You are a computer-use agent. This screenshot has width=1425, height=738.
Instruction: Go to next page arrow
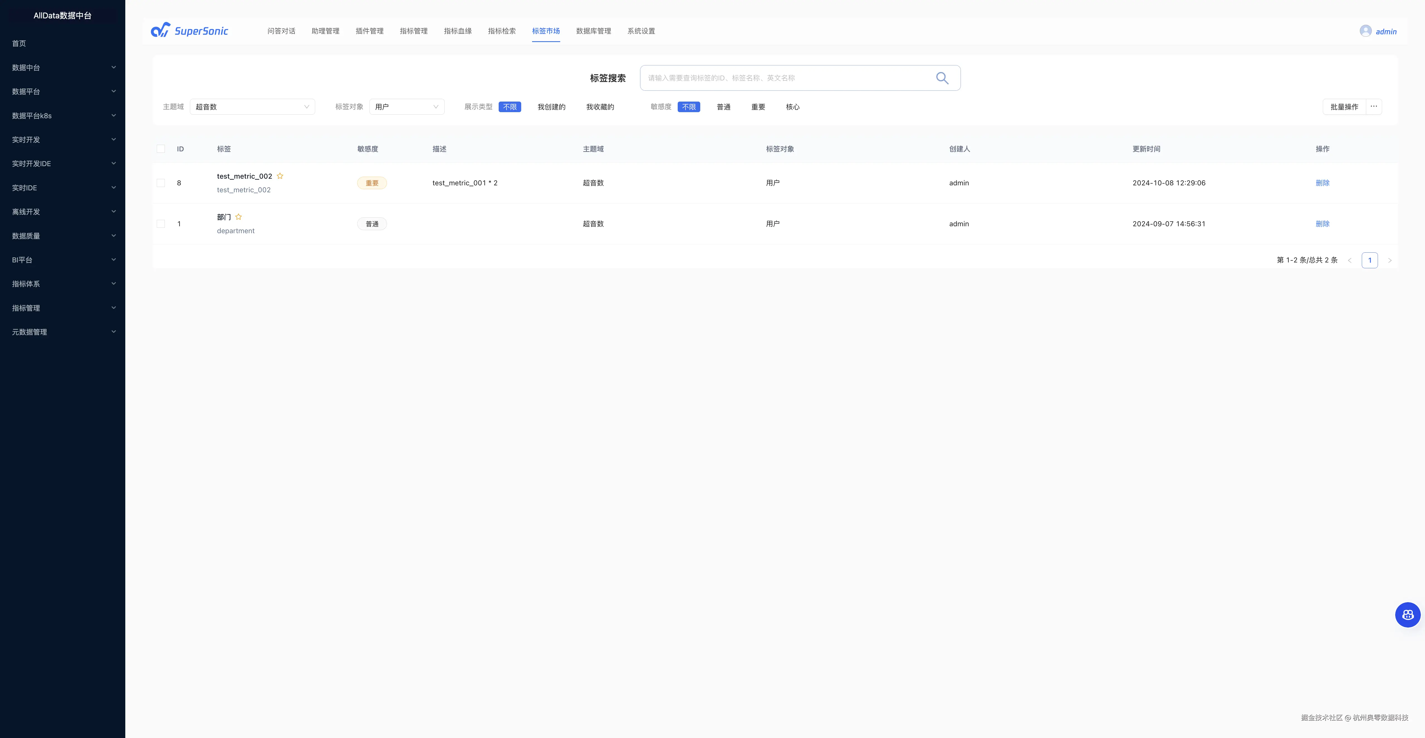click(x=1390, y=260)
